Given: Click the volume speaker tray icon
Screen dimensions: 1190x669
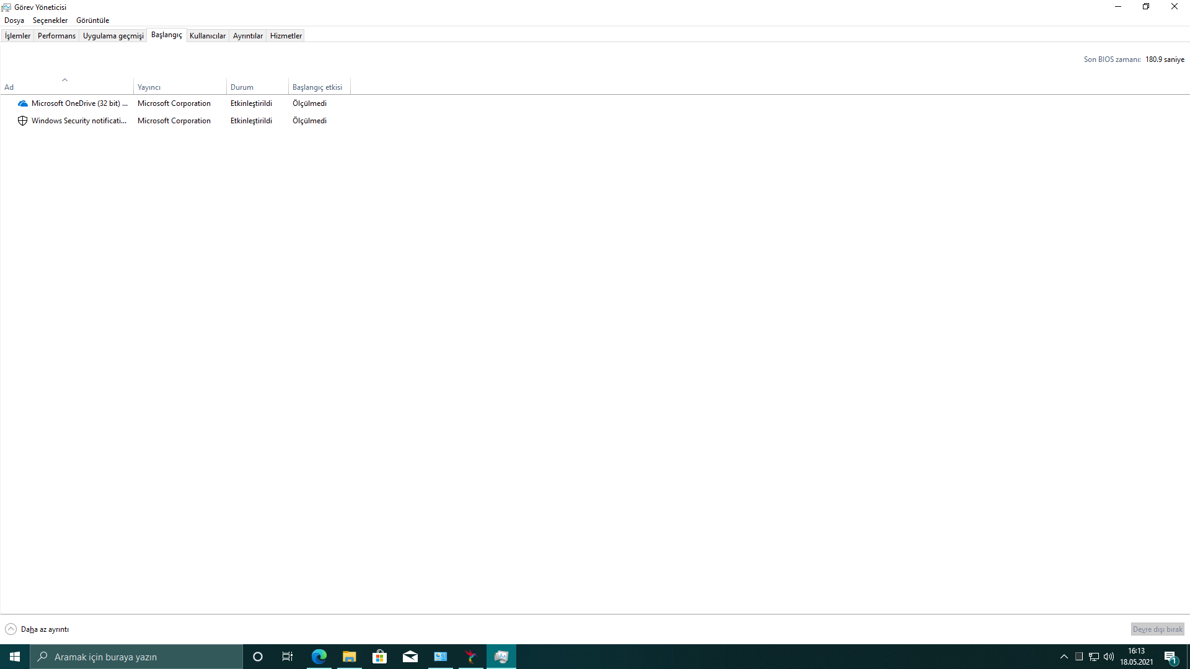Looking at the screenshot, I should point(1109,657).
